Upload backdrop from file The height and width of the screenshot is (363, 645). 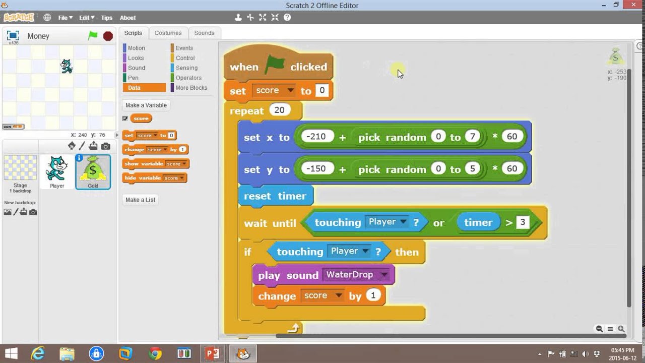(x=24, y=212)
